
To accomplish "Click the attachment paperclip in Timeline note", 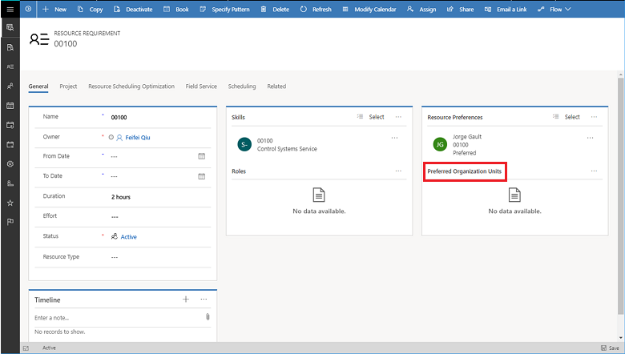I will tap(208, 317).
